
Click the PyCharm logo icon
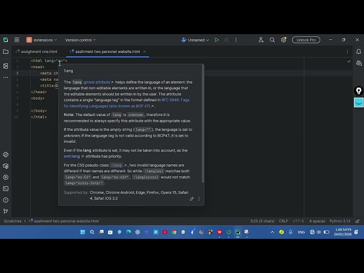tap(6, 40)
